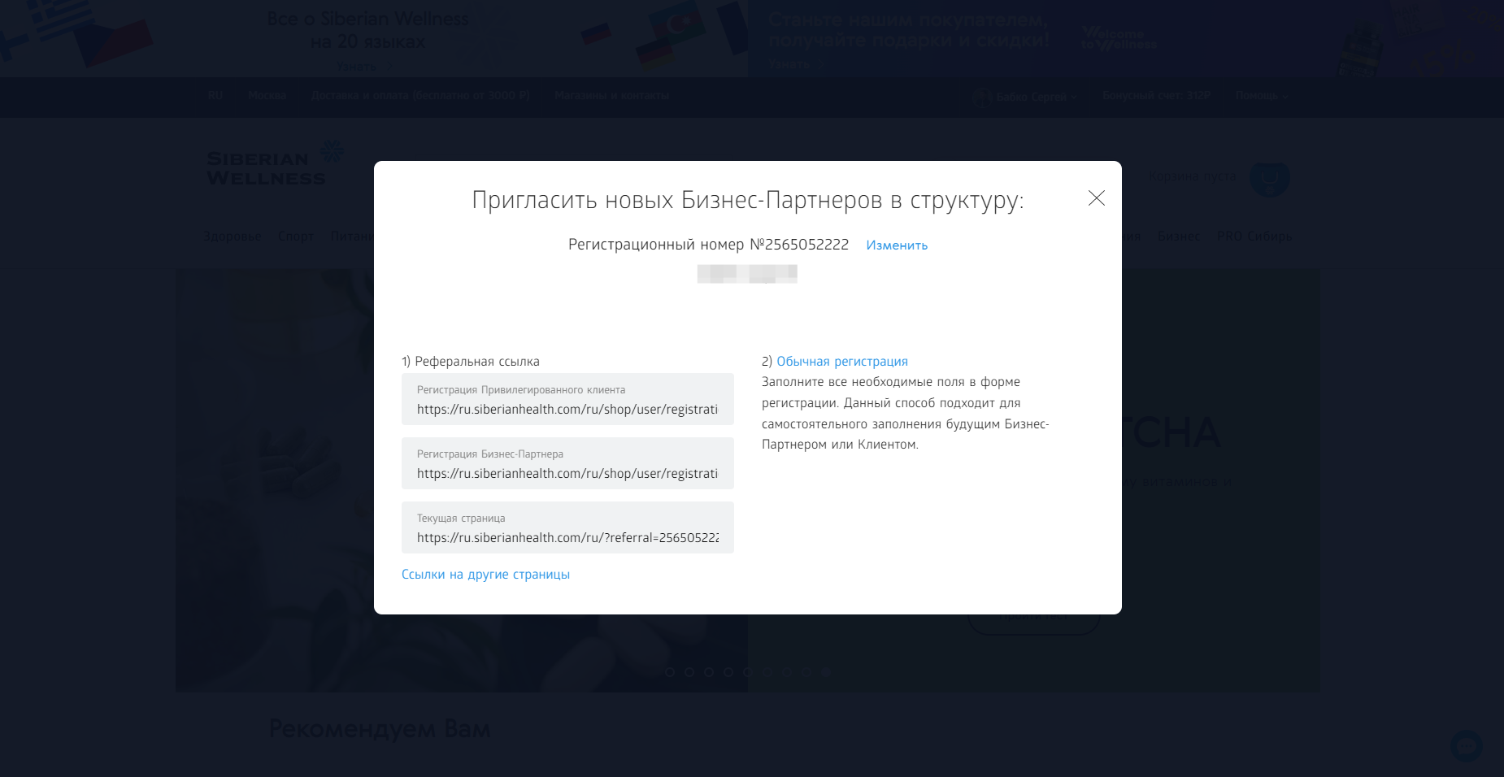Expand the Бабко Сергей account menu
The image size is (1504, 777).
[x=1032, y=97]
